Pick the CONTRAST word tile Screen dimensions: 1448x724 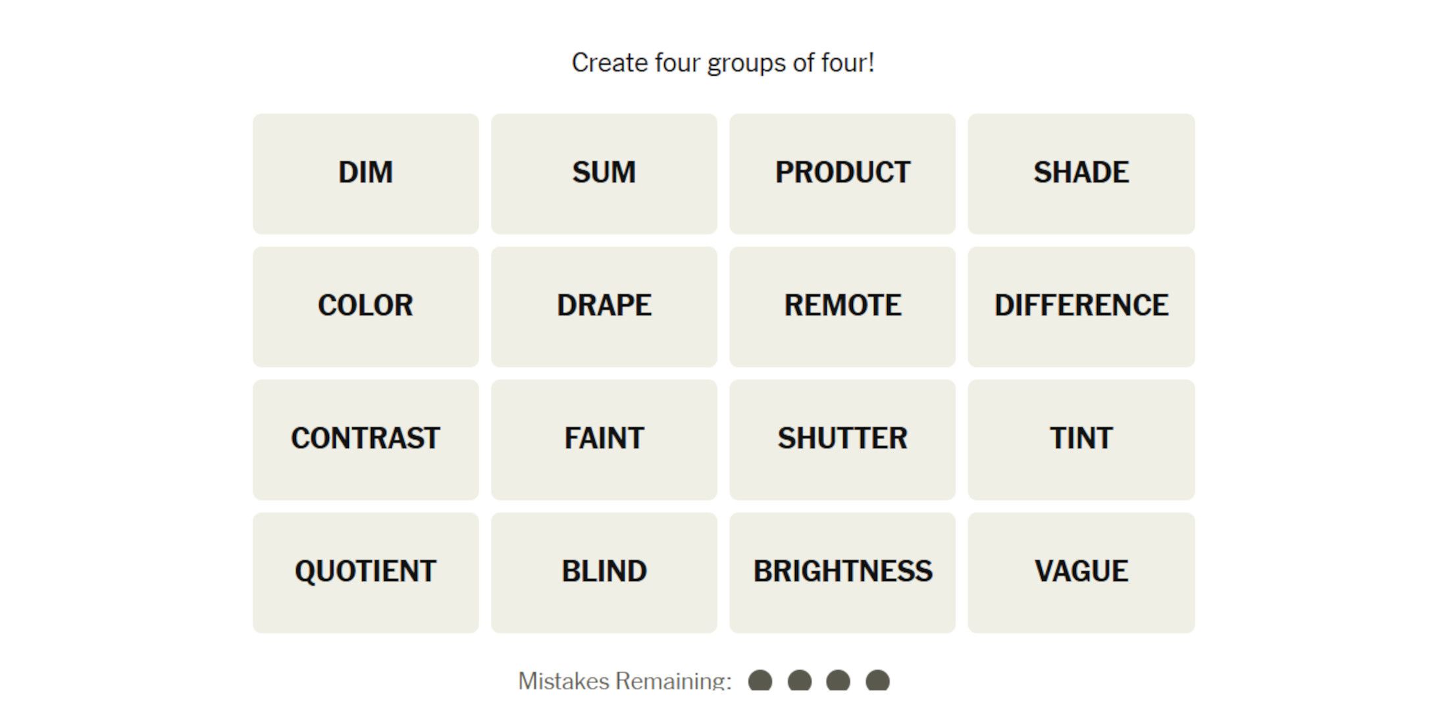365,440
